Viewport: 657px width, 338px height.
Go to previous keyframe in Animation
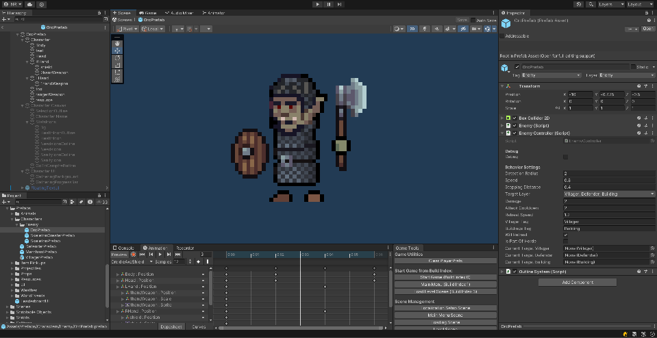(151, 255)
